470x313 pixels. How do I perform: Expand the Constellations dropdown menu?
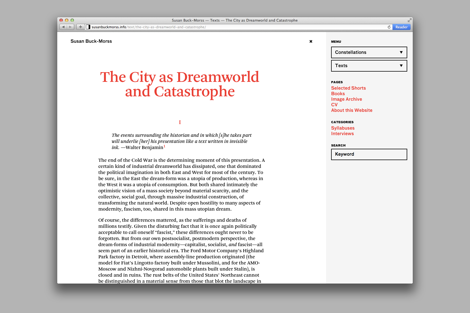pos(369,52)
